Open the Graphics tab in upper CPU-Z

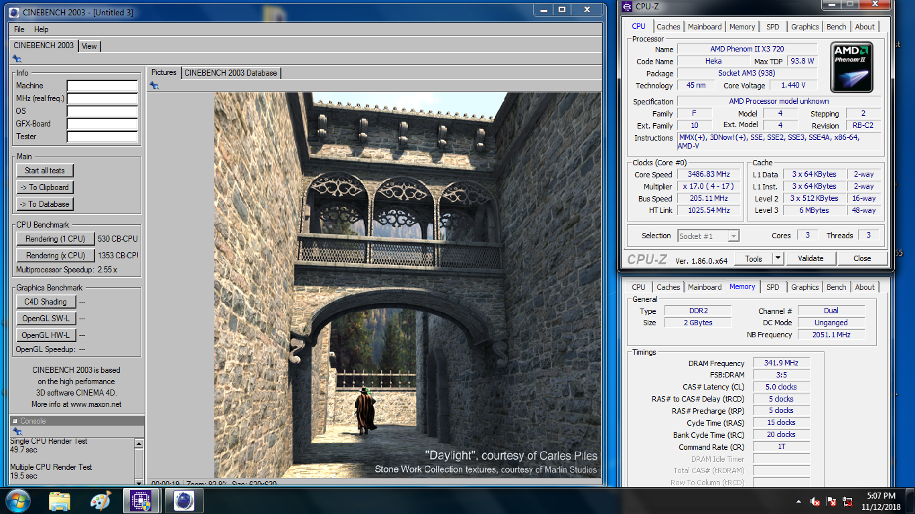coord(804,27)
